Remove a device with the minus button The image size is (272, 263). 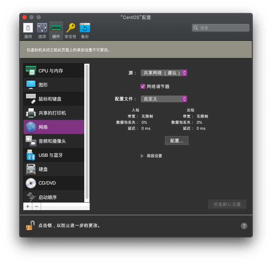[37, 206]
